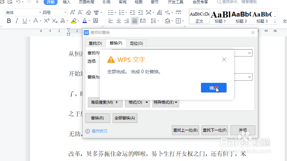The width and height of the screenshot is (287, 161).
Task: Open the 引用 ribbon tab
Action: click(106, 2)
